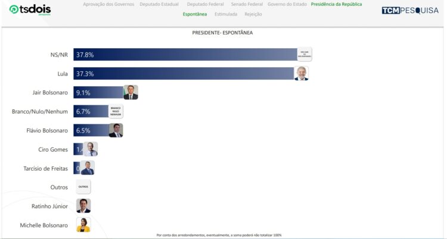Click the Lula 37.3% bar

[x=184, y=74]
